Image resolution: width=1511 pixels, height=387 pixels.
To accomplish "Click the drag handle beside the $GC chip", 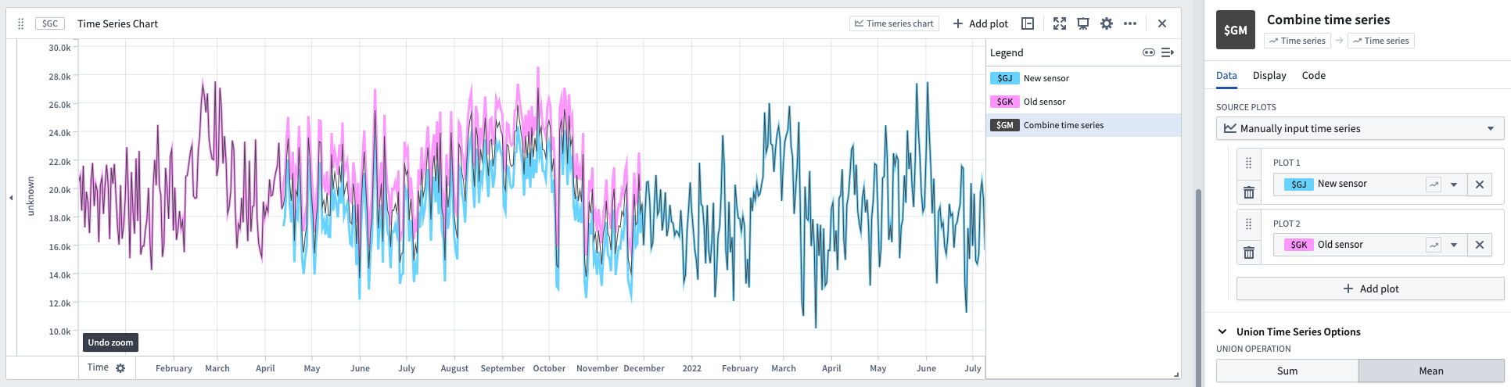I will pos(21,23).
